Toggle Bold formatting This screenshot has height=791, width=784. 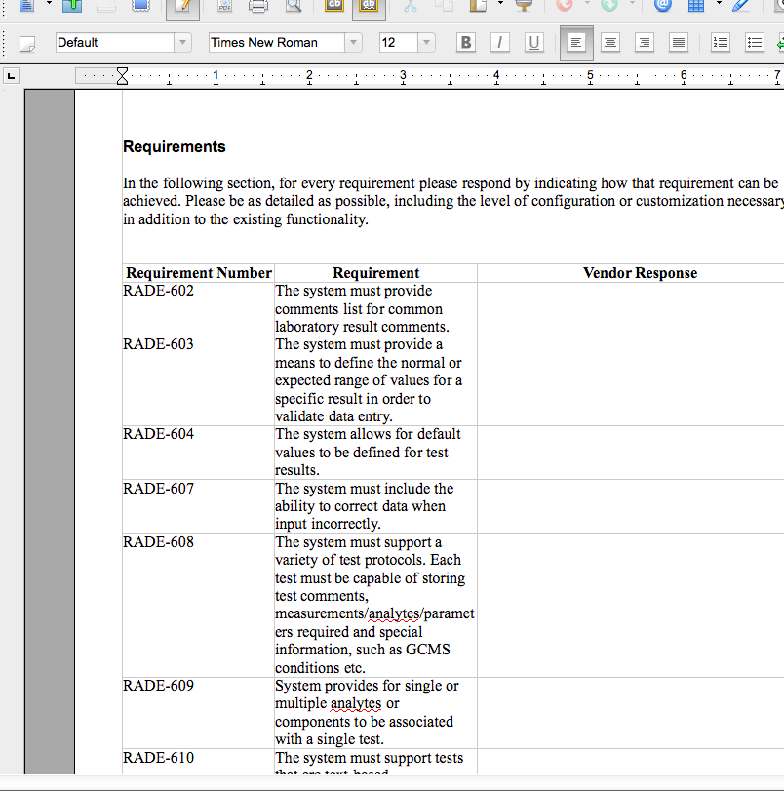tap(466, 43)
